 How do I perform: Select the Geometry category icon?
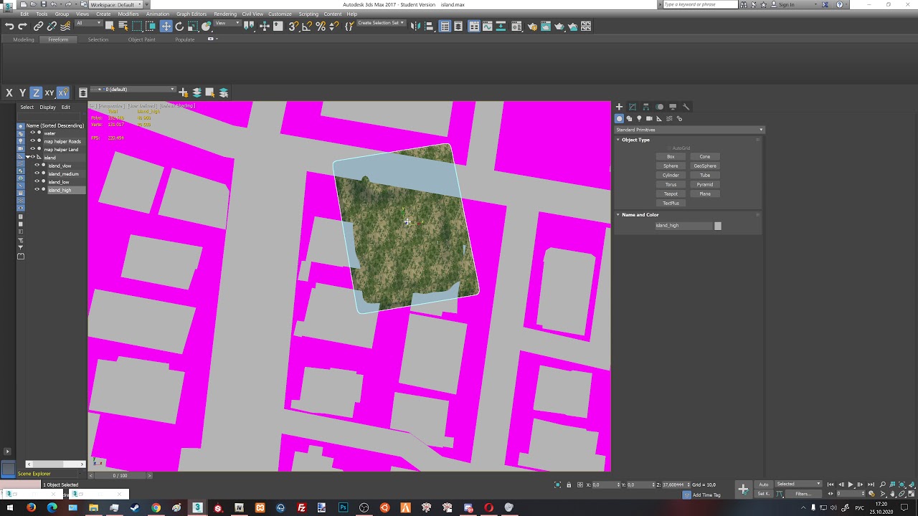pos(620,118)
